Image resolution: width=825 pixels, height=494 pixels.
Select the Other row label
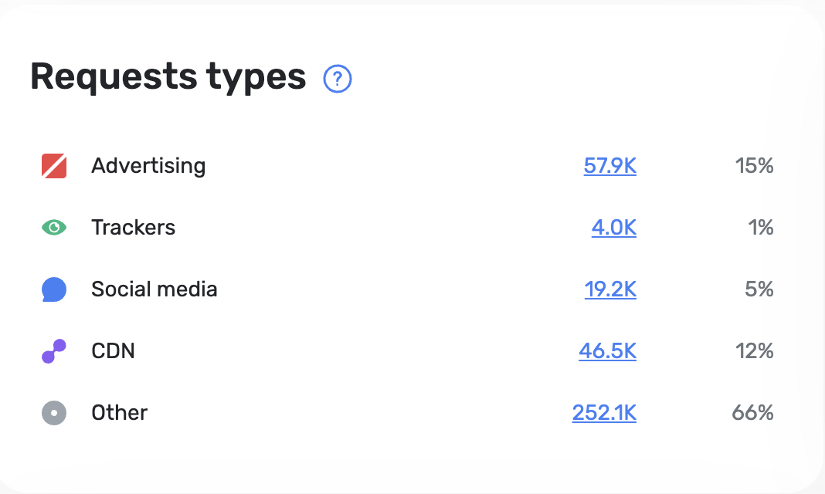point(120,413)
